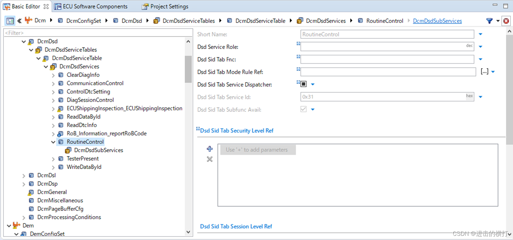
Task: Open Dsd Sid Tab Session Level Ref section
Action: (x=236, y=226)
